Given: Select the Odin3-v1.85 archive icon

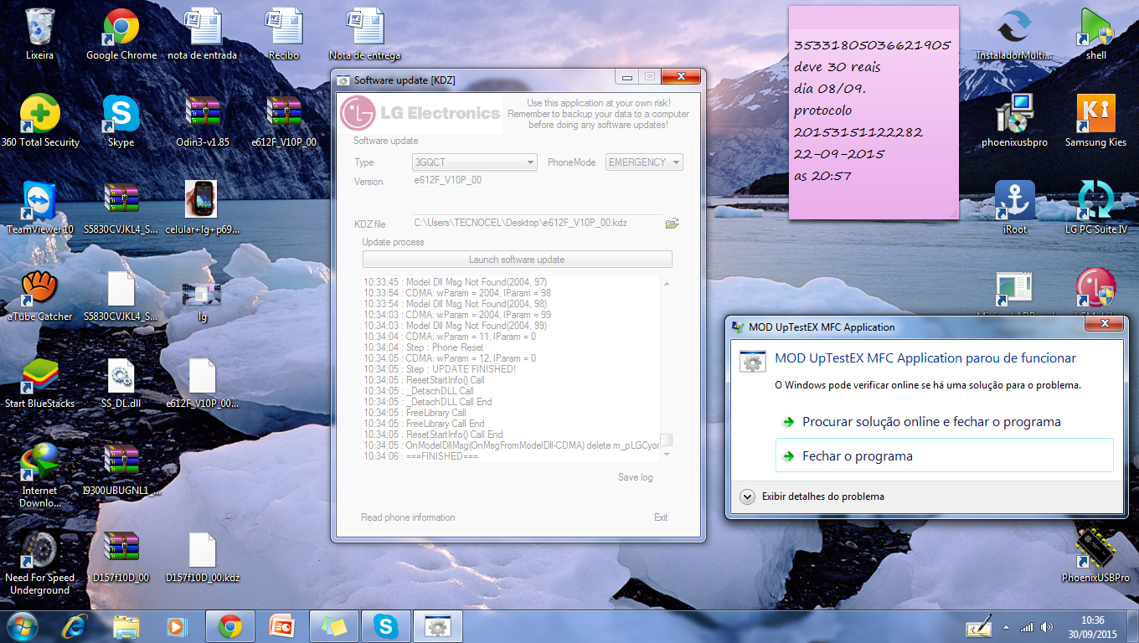Looking at the screenshot, I should pyautogui.click(x=203, y=121).
